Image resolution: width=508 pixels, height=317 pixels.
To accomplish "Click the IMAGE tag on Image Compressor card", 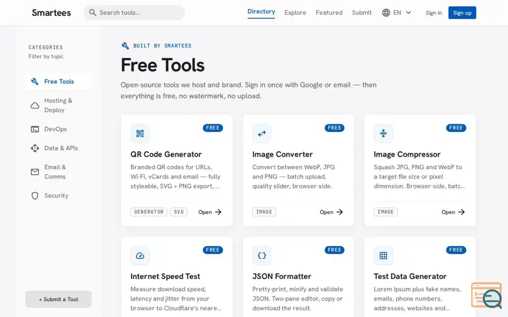I will click(385, 212).
